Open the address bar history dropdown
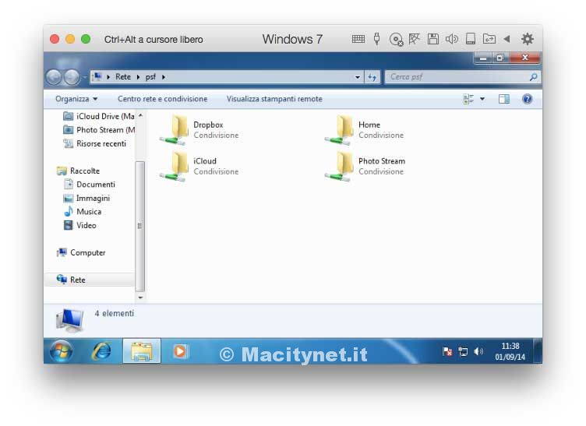This screenshot has width=586, height=426. pyautogui.click(x=358, y=77)
